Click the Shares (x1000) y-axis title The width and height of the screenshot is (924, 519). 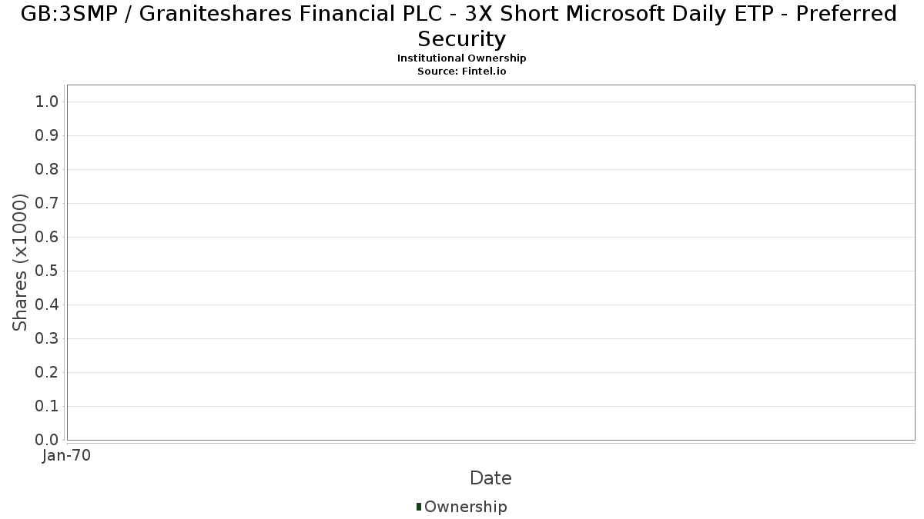21,263
